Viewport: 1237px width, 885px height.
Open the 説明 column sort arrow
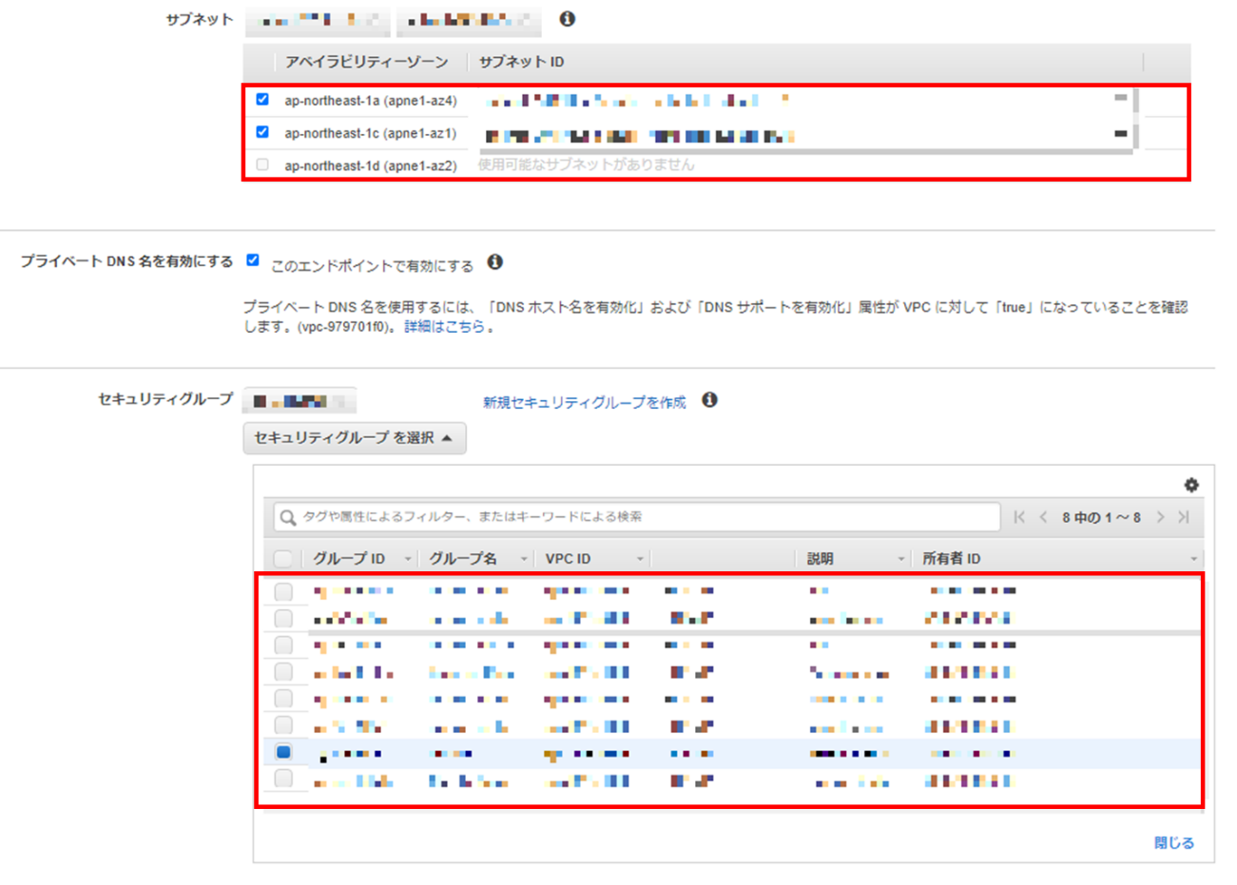900,559
